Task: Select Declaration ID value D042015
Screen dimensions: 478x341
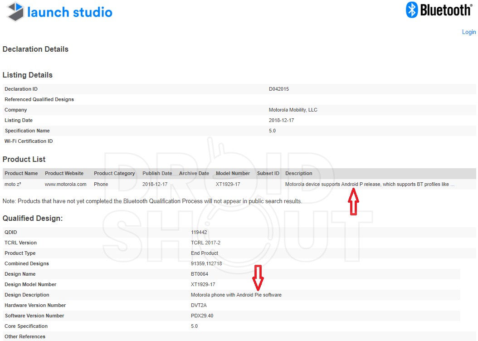Action: click(x=278, y=89)
